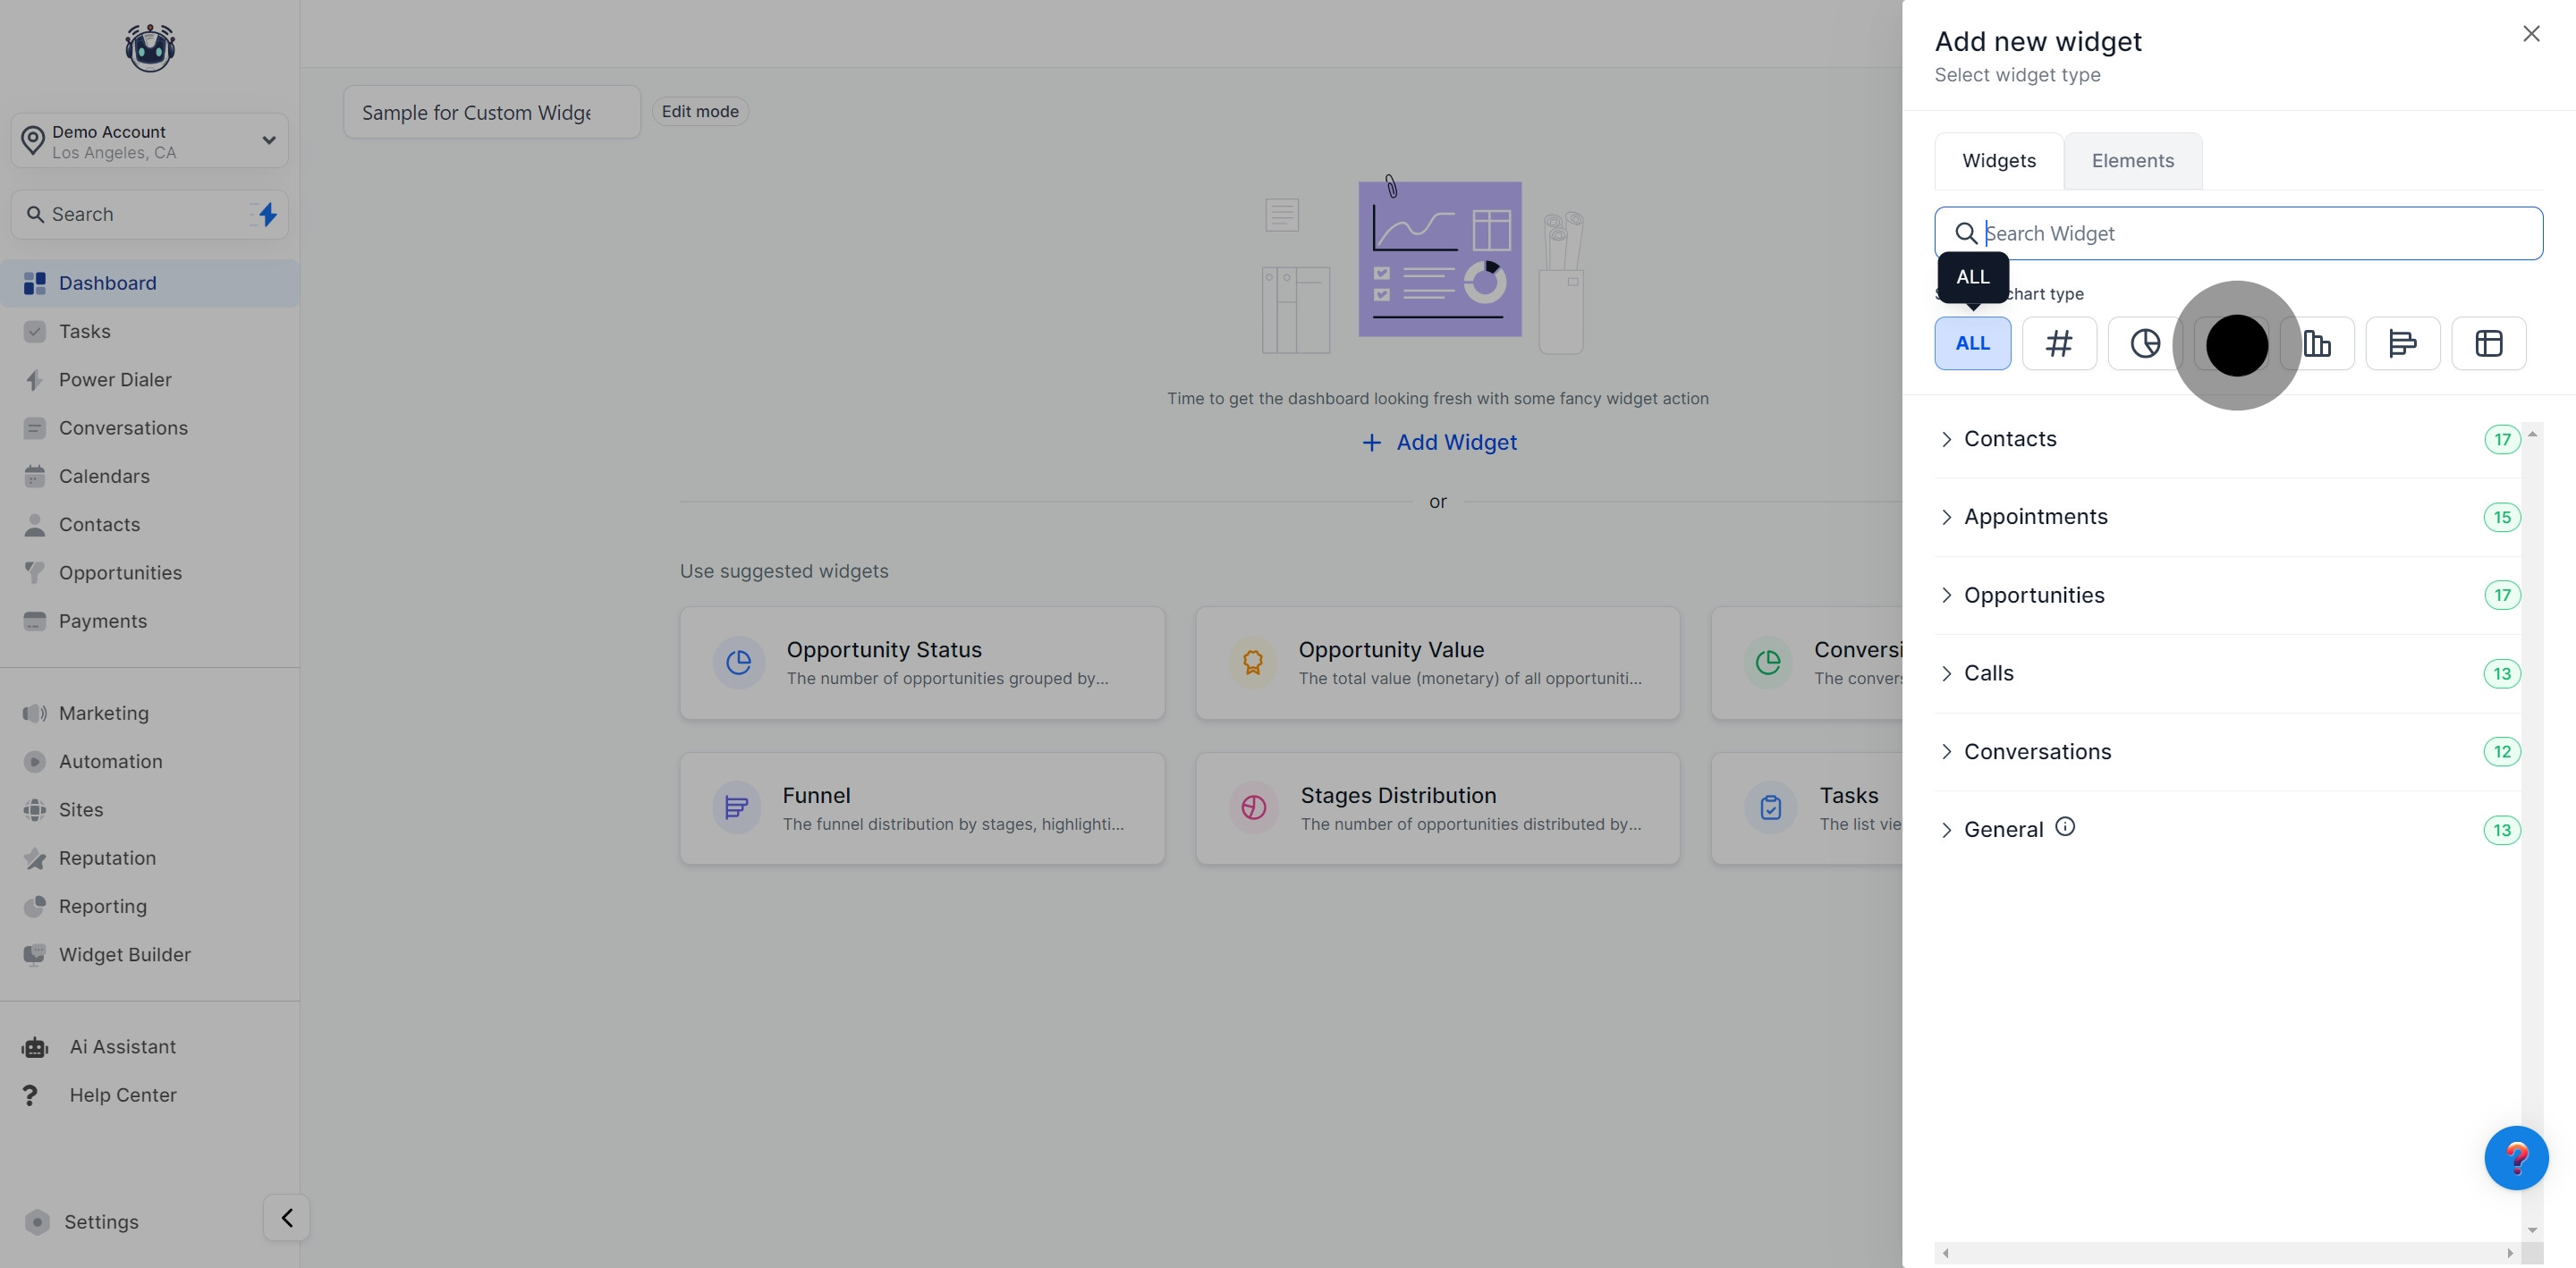This screenshot has width=2576, height=1268.
Task: Click the info icon next to General
Action: pos(2065,827)
